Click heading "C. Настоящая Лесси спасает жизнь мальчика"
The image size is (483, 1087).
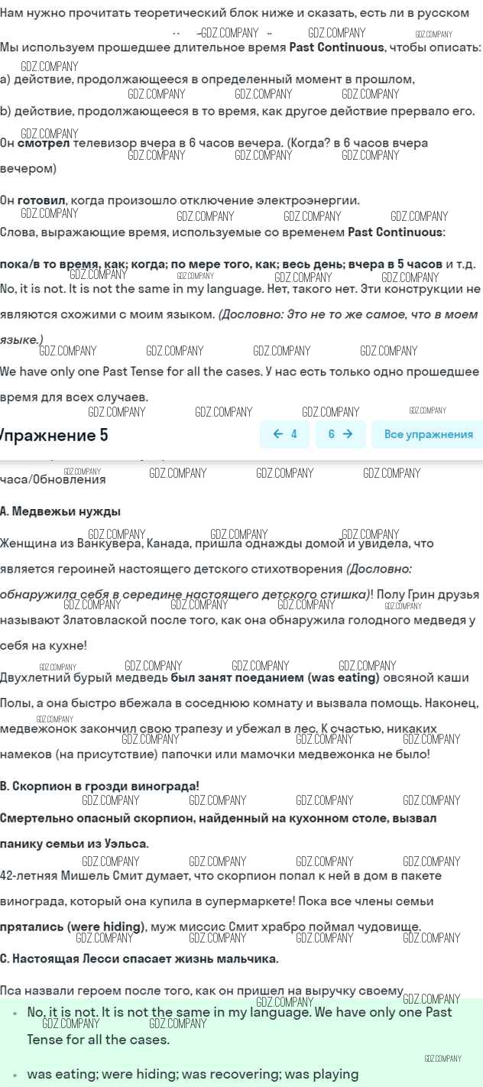click(x=139, y=958)
